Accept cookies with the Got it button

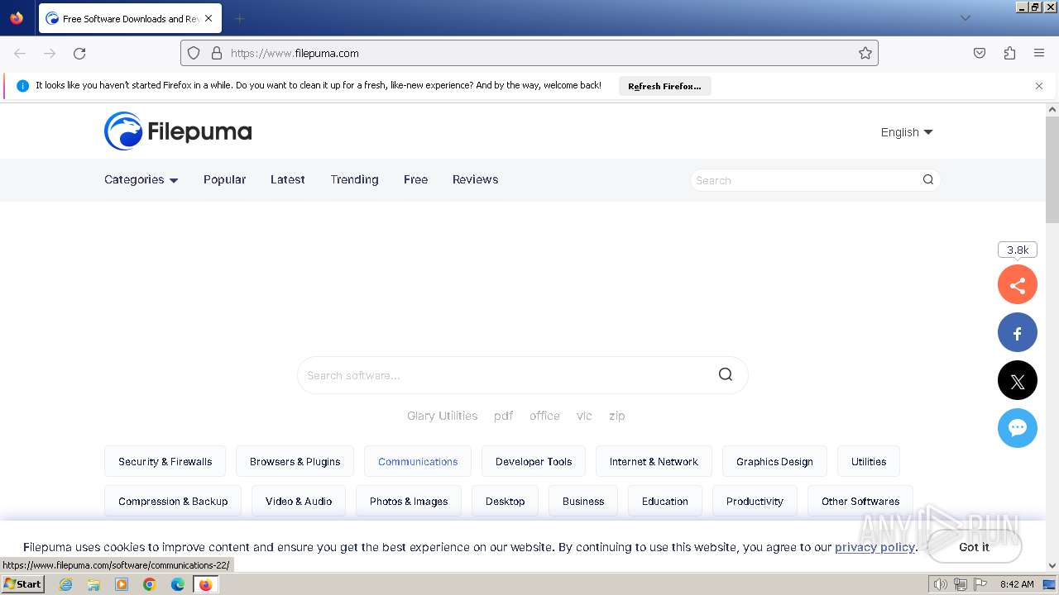(x=974, y=547)
